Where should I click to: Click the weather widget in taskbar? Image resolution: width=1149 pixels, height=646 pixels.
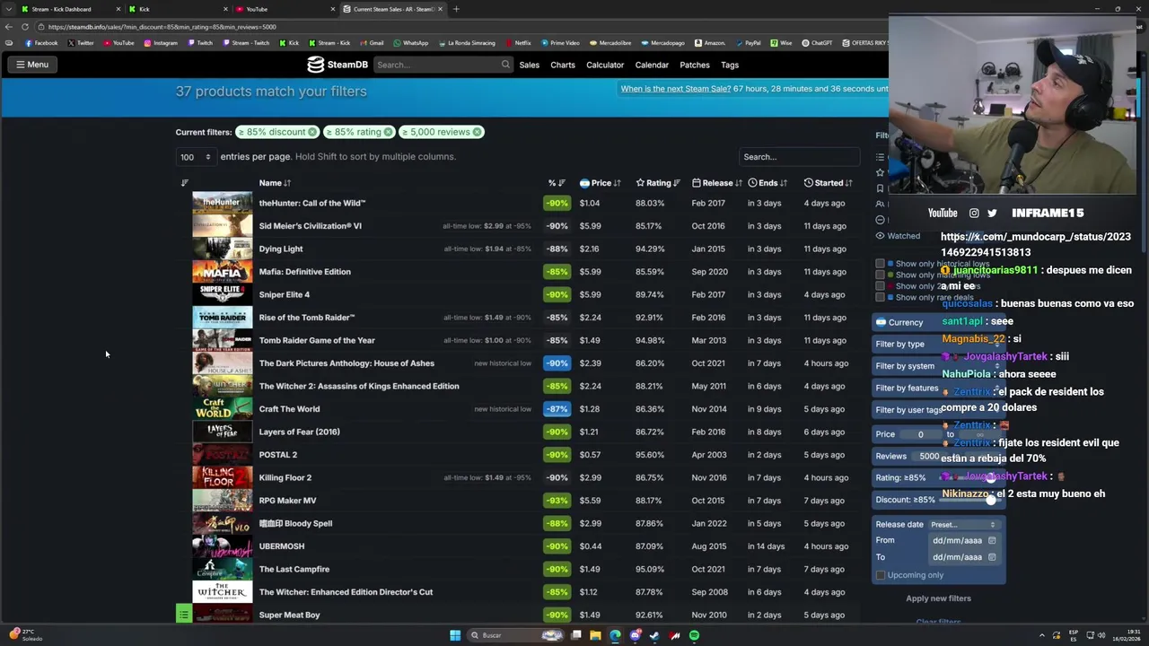(x=25, y=634)
